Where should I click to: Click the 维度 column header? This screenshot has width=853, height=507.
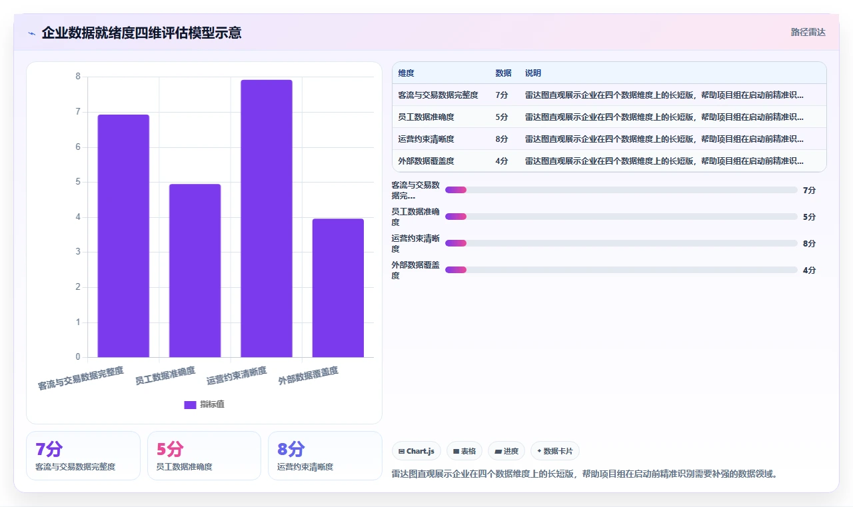[x=407, y=73]
